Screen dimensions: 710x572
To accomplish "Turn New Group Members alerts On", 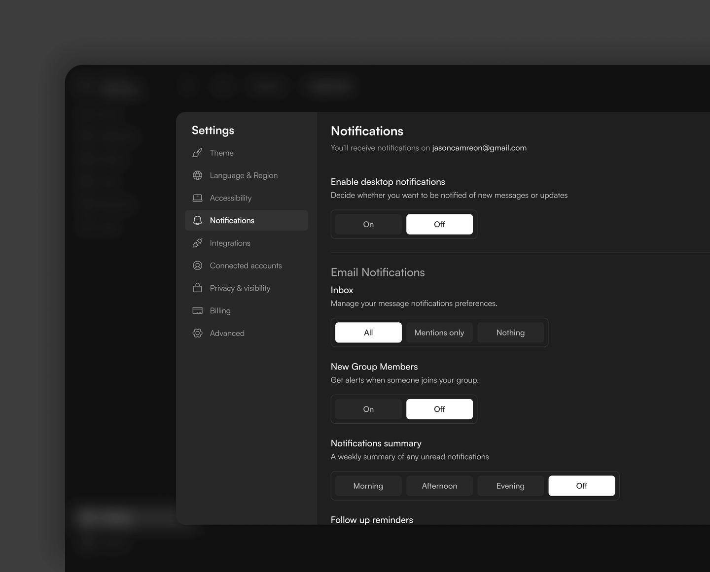I will click(x=368, y=409).
